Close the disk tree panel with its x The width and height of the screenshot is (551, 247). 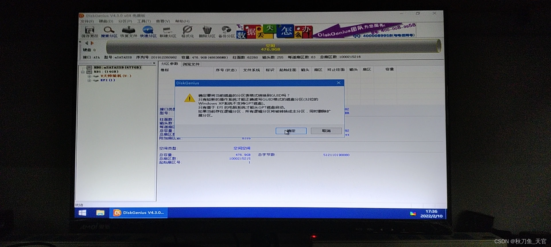154,63
